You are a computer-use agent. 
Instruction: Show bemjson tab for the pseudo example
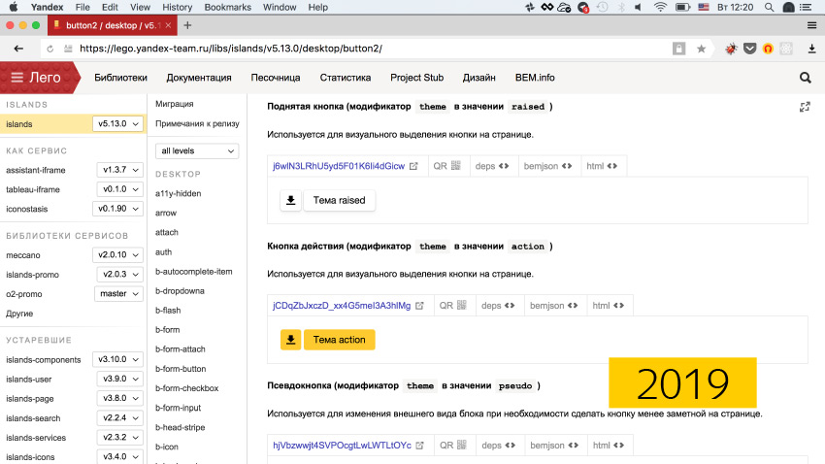click(553, 446)
